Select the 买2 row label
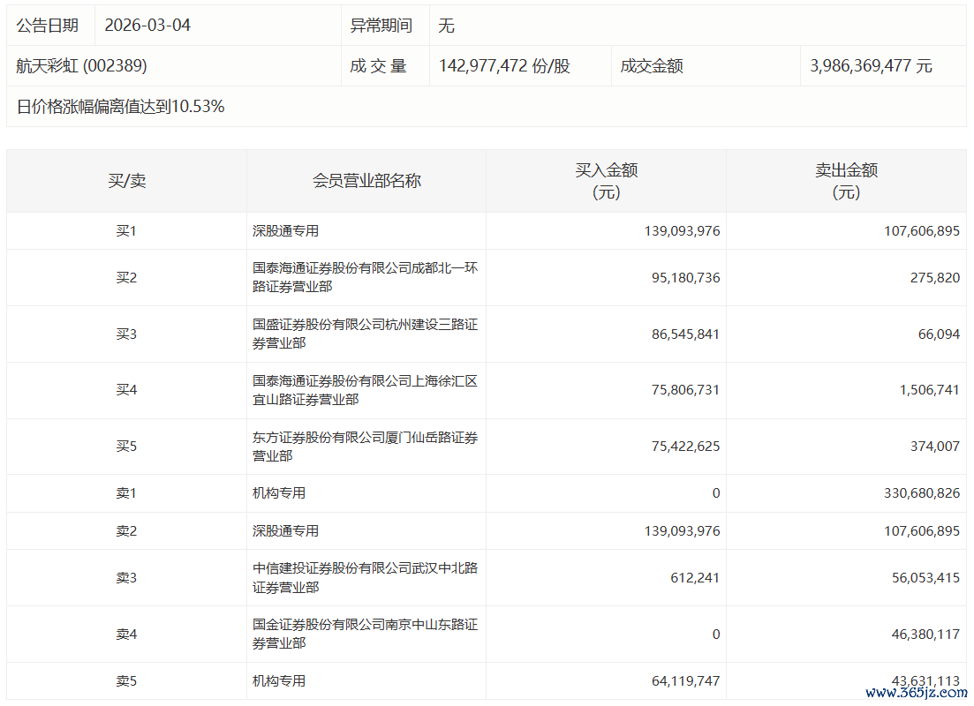This screenshot has width=974, height=706. pos(126,278)
